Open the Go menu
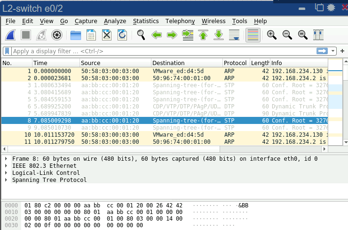Screen dimensions: 348x230 [x=64, y=21]
